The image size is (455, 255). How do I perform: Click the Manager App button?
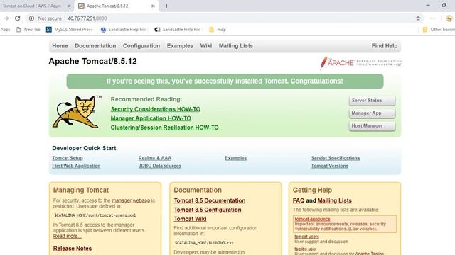coord(372,113)
